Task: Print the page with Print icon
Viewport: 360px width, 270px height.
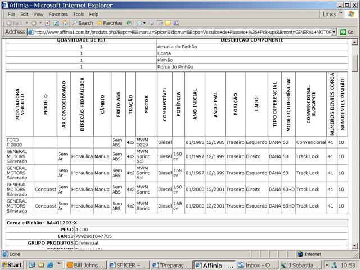Action: click(x=151, y=23)
